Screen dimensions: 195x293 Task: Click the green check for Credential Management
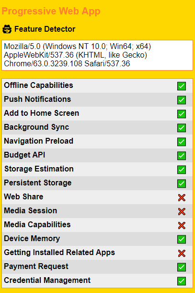182,281
